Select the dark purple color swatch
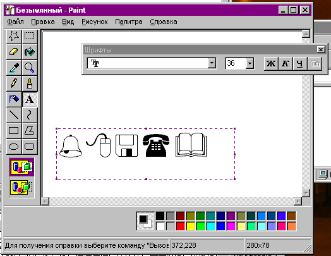The width and height of the screenshot is (331, 256). (231, 216)
